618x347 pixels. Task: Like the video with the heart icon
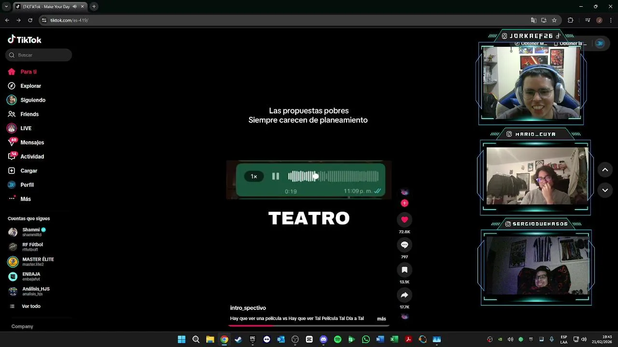pos(405,220)
